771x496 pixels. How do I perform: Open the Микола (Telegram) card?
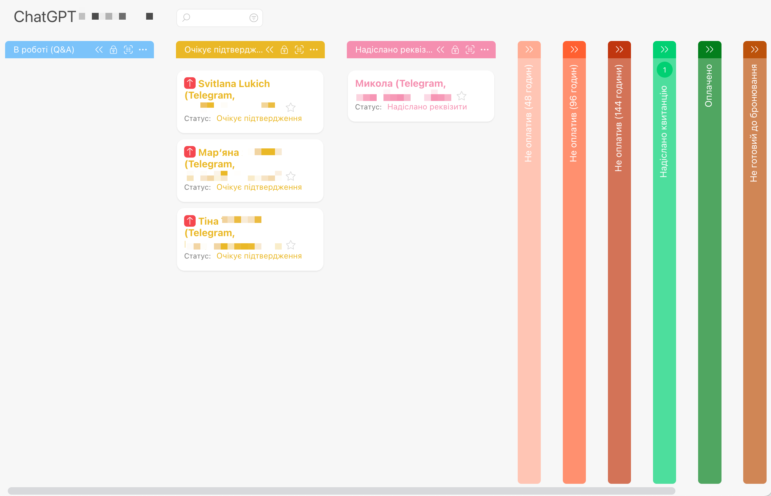[x=400, y=83]
